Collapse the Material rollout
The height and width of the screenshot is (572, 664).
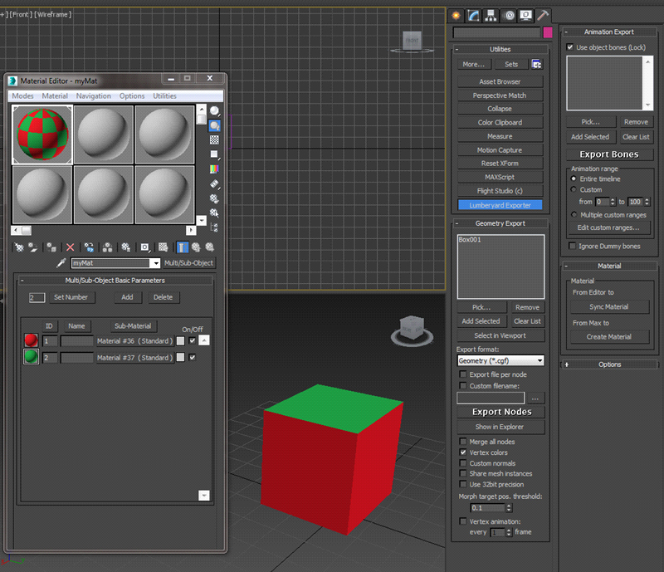click(x=609, y=266)
